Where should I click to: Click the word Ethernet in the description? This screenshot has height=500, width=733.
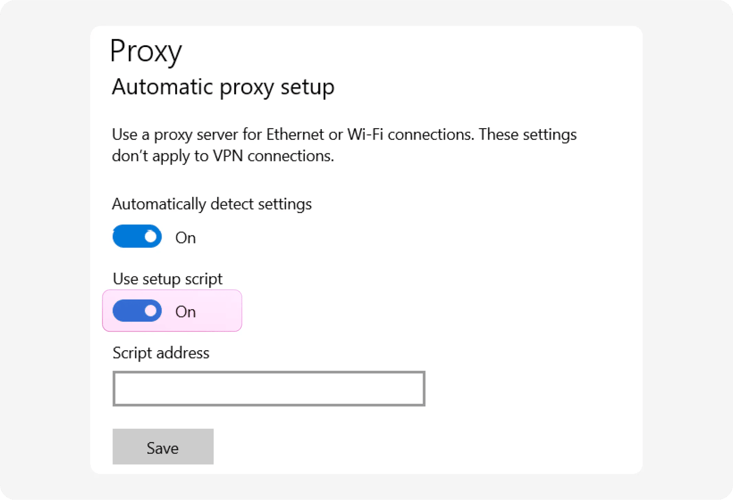[x=294, y=135]
